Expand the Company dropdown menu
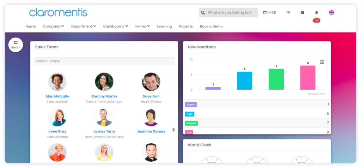Screen dimensions: 361x168 coord(54,26)
